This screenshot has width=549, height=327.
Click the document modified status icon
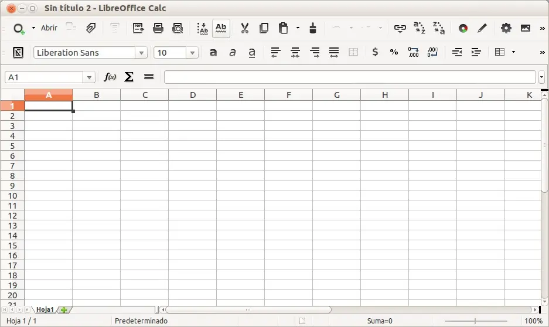tap(302, 321)
